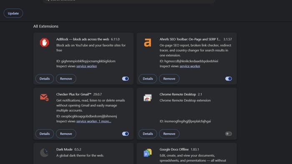This screenshot has width=292, height=164.
Task: Click 'Google Docs Offline' extension title
Action: tap(174, 149)
